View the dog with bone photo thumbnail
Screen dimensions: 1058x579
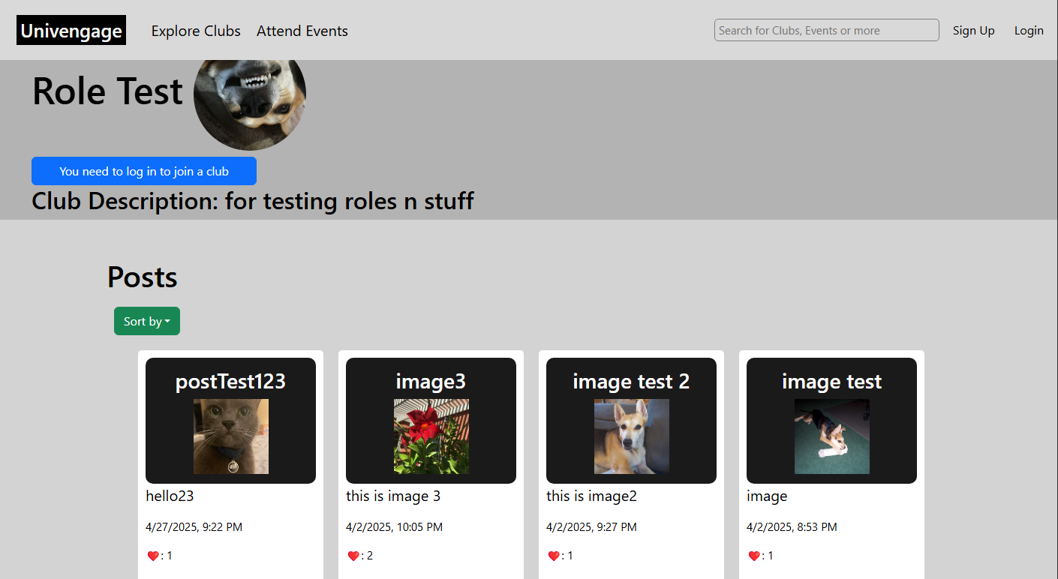(x=832, y=436)
